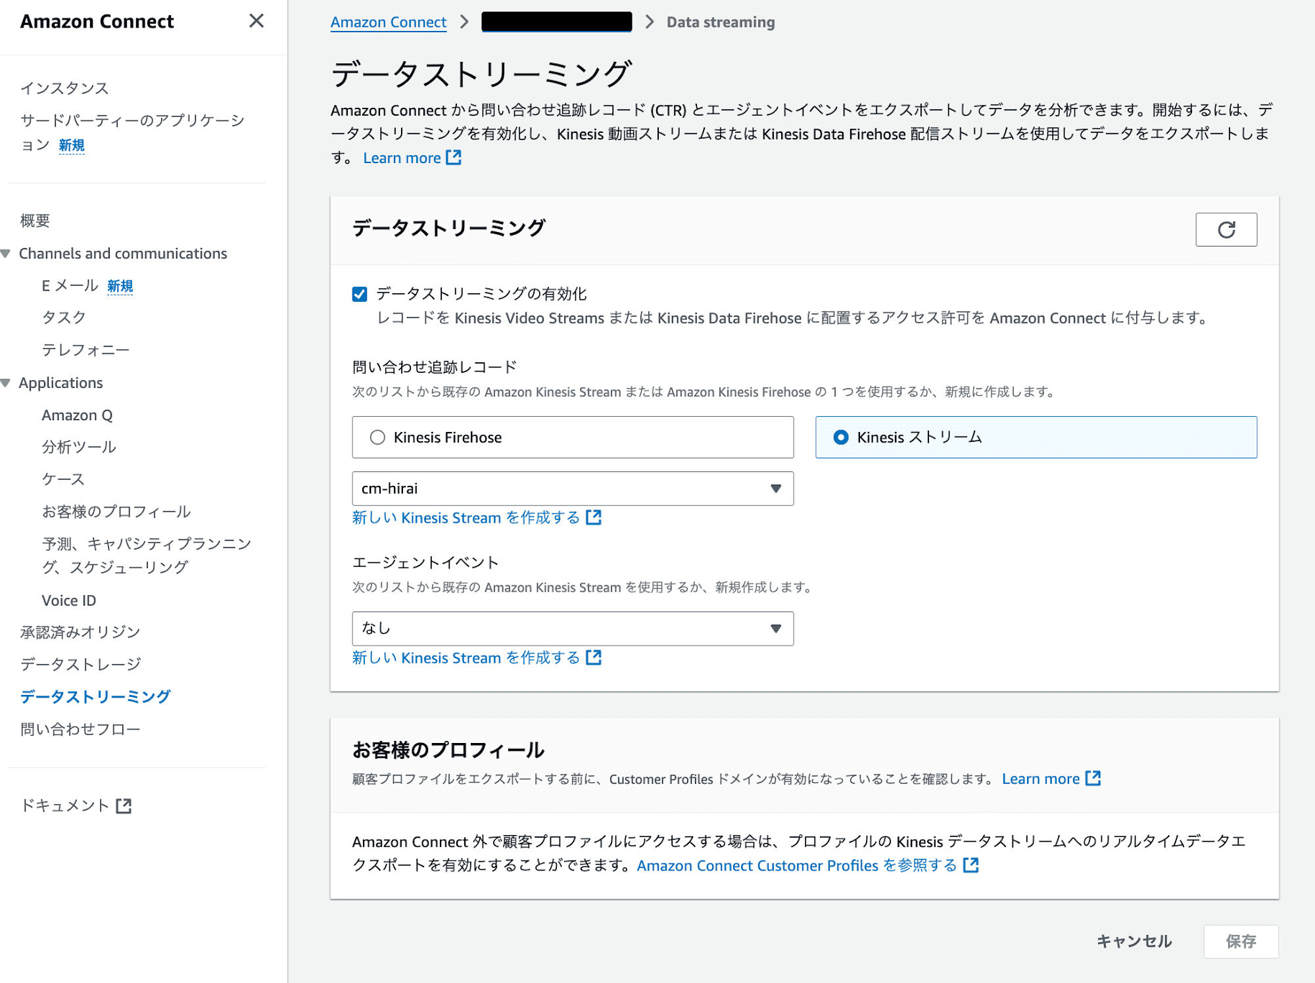Open Voice ID page
The width and height of the screenshot is (1315, 983).
[x=68, y=601]
